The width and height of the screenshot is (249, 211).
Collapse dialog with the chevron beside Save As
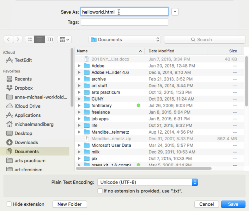click(x=175, y=12)
